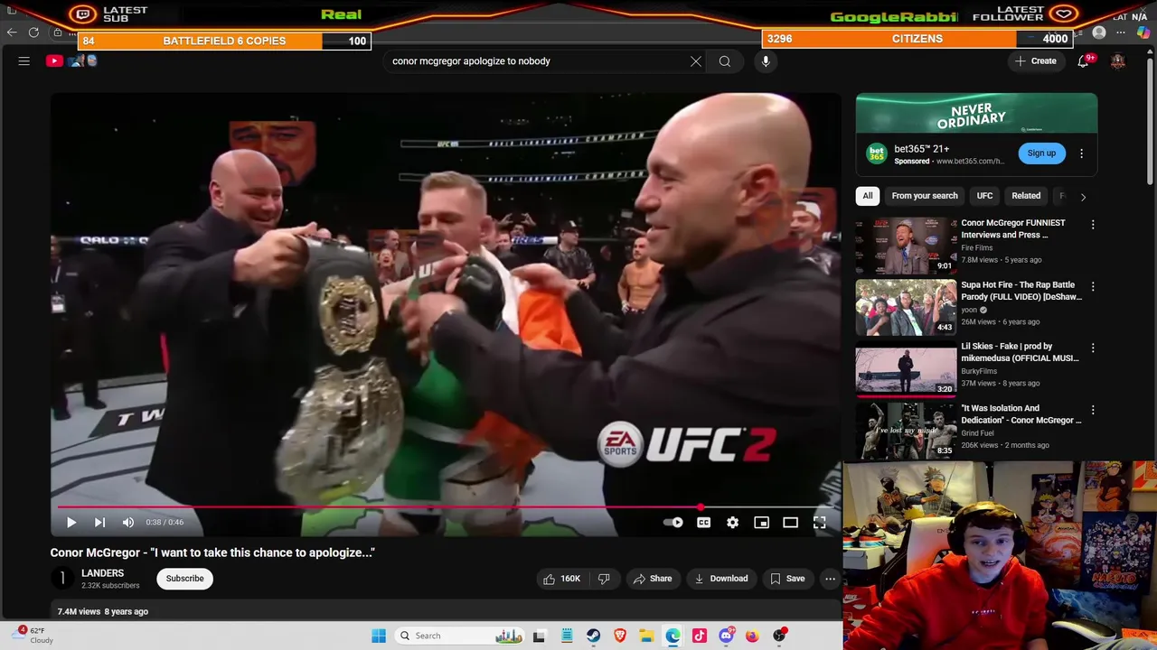
Task: Open the bet365 ad banner image
Action: tap(976, 113)
